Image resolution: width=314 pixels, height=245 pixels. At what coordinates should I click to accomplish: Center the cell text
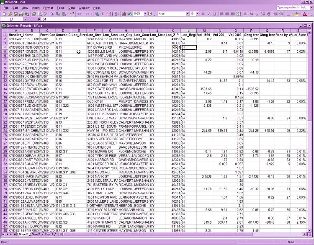coord(227,14)
